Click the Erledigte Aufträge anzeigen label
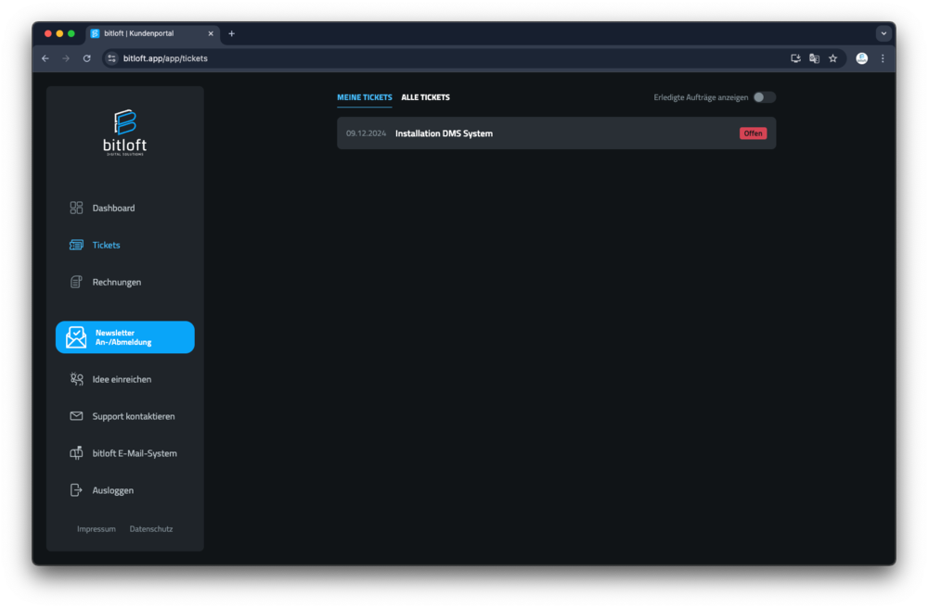The image size is (928, 608). click(701, 97)
